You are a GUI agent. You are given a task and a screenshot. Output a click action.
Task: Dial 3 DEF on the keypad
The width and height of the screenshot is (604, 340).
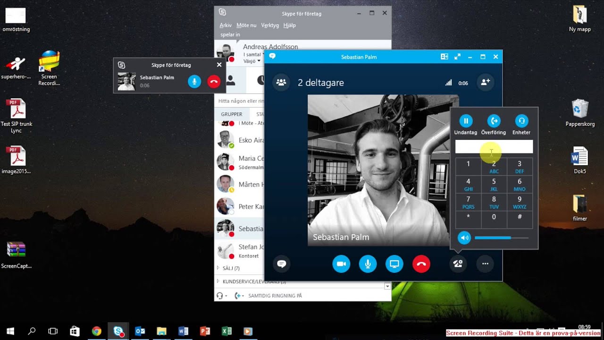520,166
